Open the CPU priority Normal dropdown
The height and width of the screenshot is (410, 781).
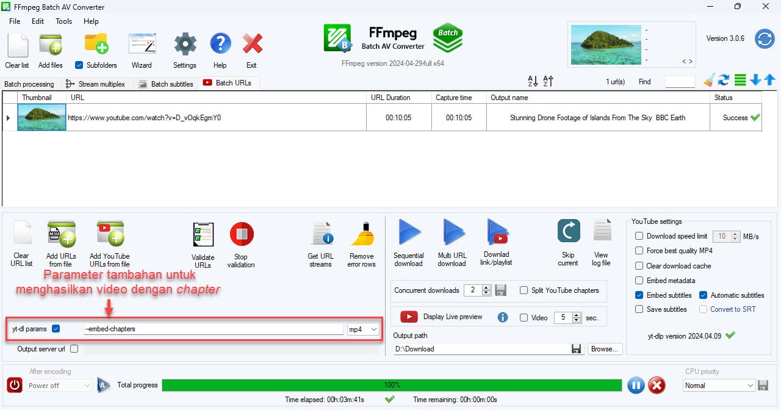tap(719, 386)
